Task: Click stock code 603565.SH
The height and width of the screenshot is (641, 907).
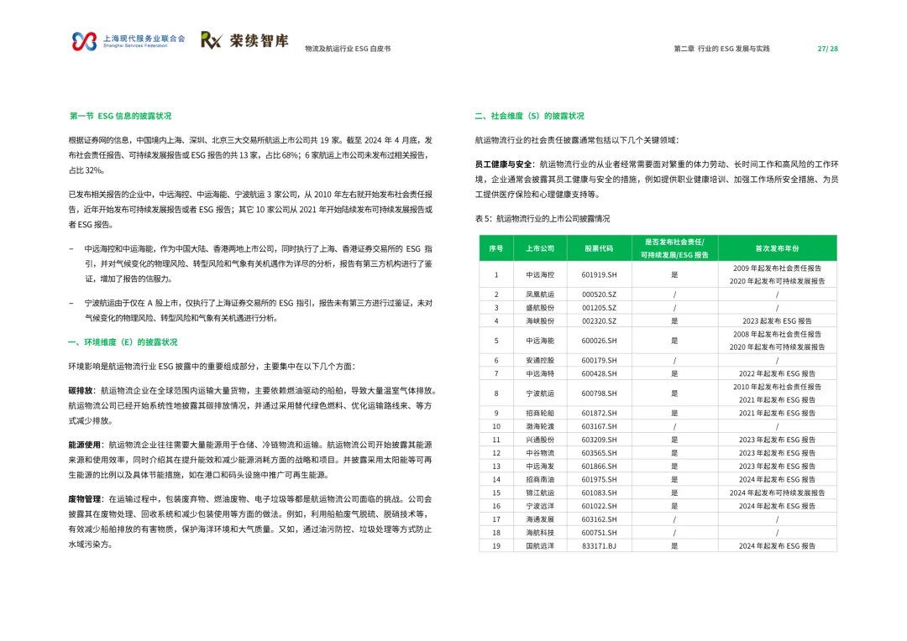Action: 599,453
